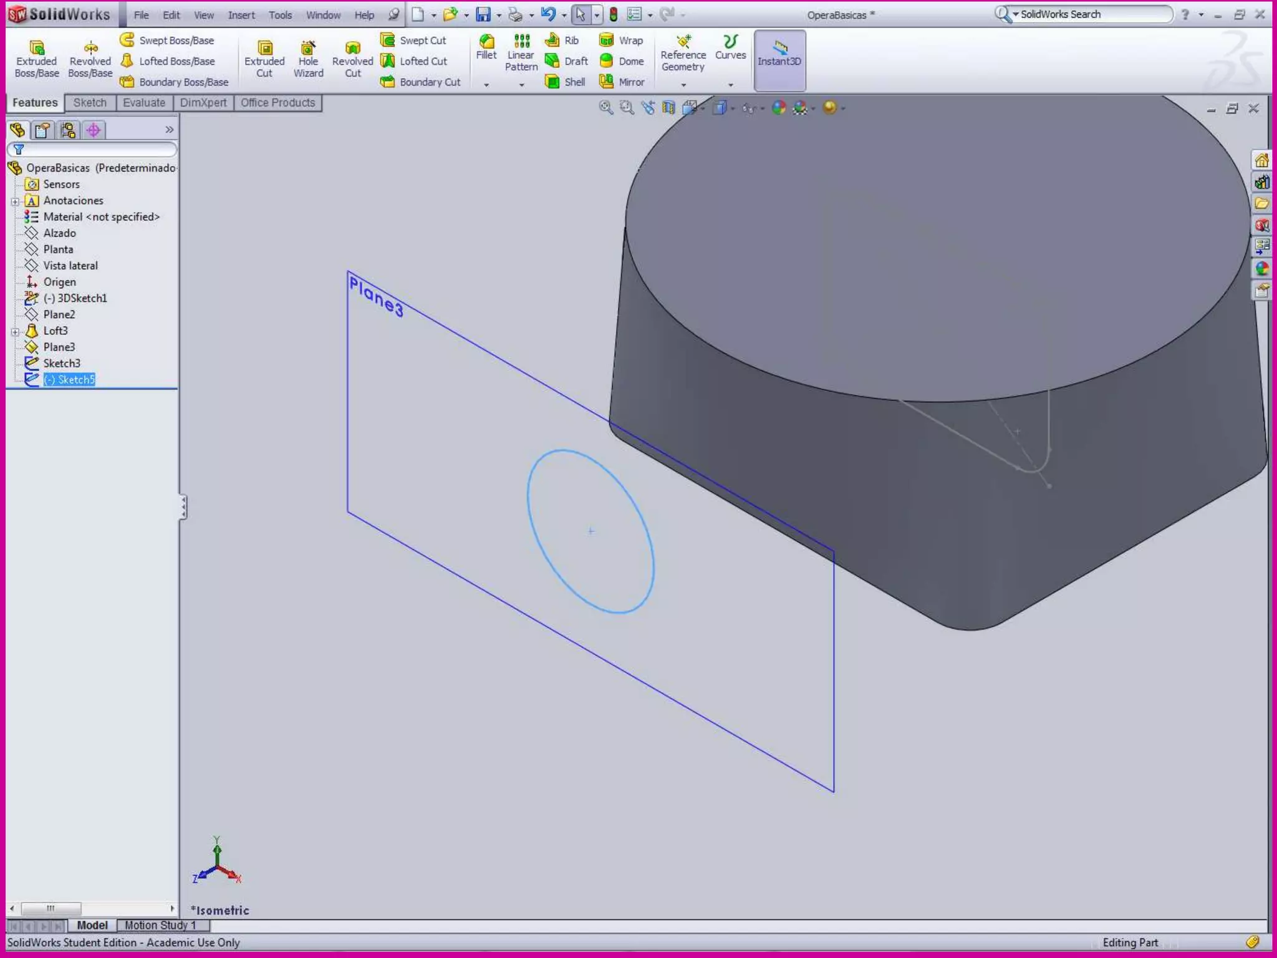Click the SolidWorks Search input field
Image resolution: width=1277 pixels, height=958 pixels.
point(1092,14)
